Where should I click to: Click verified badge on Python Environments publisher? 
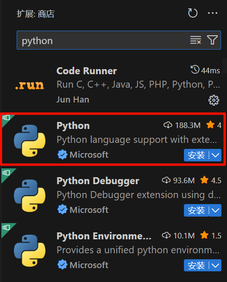click(63, 265)
